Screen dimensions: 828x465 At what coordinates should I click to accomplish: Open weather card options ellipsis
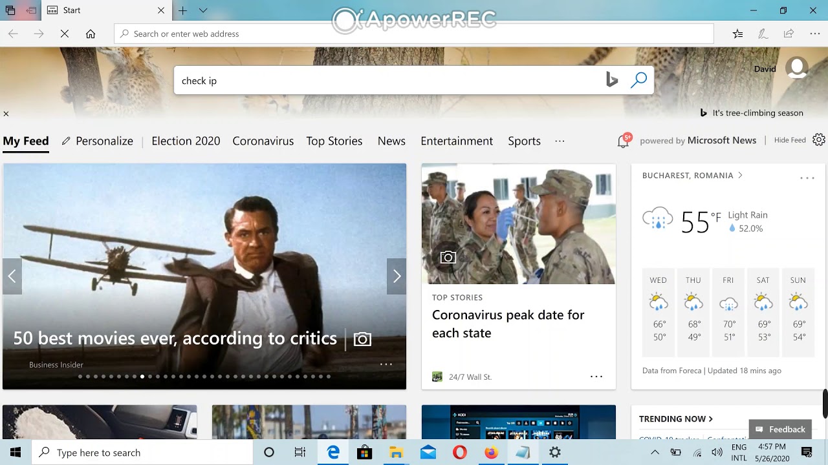coord(807,178)
